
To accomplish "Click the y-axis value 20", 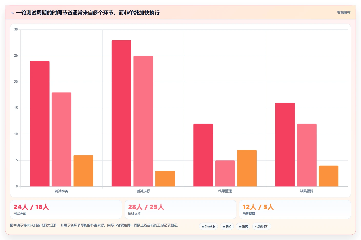I will [16, 82].
